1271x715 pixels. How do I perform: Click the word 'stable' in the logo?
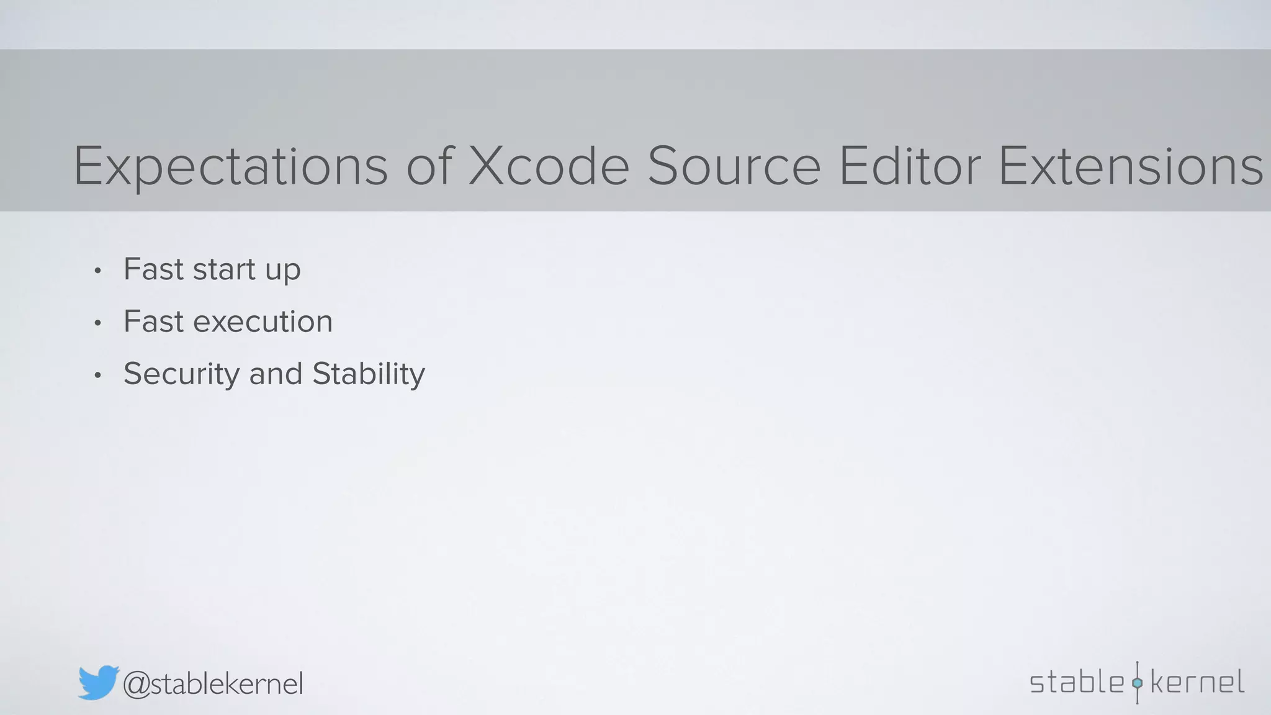pyautogui.click(x=1077, y=681)
